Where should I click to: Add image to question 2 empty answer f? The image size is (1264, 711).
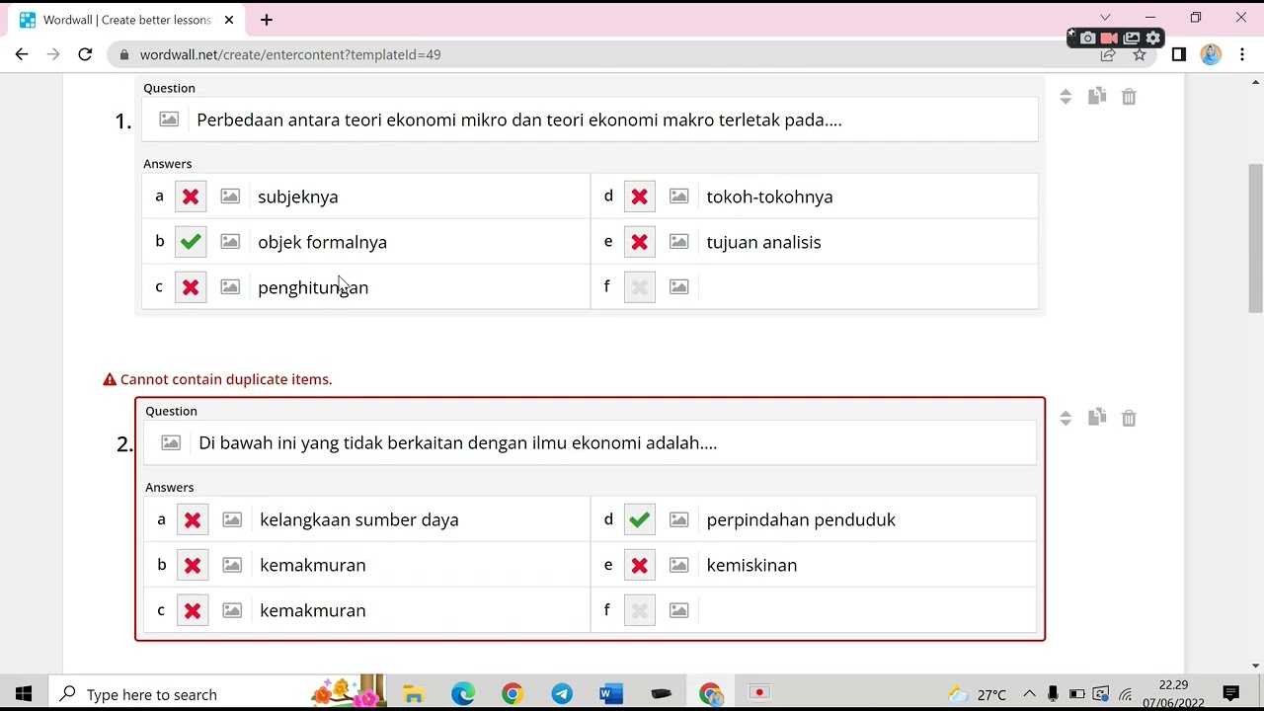678,610
